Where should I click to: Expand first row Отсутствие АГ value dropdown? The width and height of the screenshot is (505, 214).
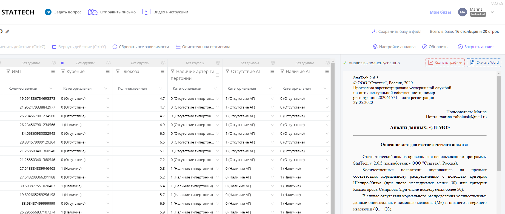tap(272, 99)
